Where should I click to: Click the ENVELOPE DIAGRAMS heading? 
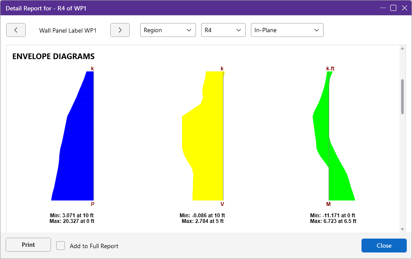pos(54,56)
